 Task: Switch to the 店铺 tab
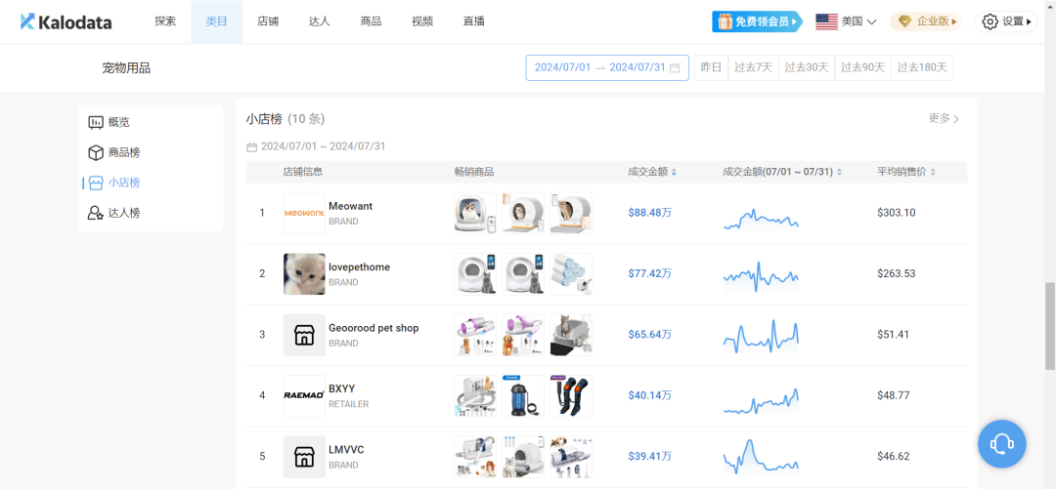coord(268,21)
